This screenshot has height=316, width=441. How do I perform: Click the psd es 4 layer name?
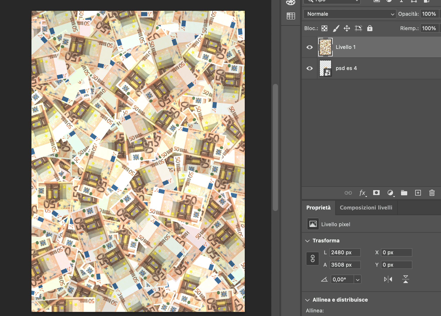tap(346, 68)
